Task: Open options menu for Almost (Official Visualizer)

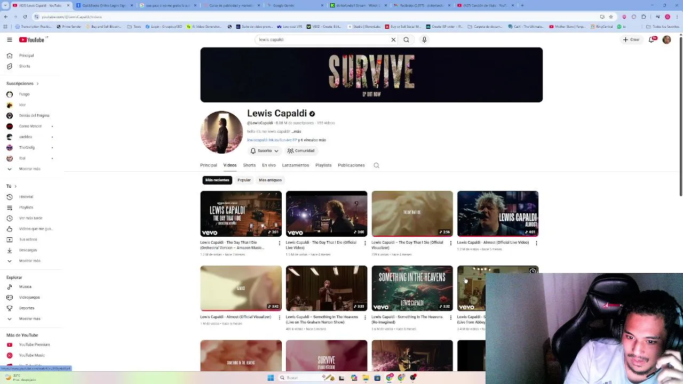Action: point(279,317)
